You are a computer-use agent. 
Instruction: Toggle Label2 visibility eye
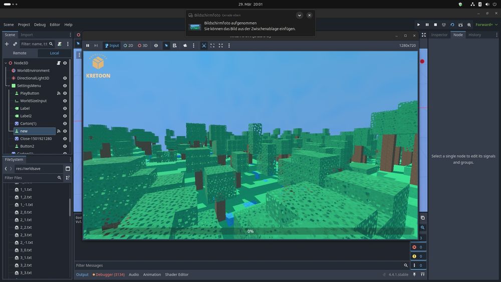point(65,116)
